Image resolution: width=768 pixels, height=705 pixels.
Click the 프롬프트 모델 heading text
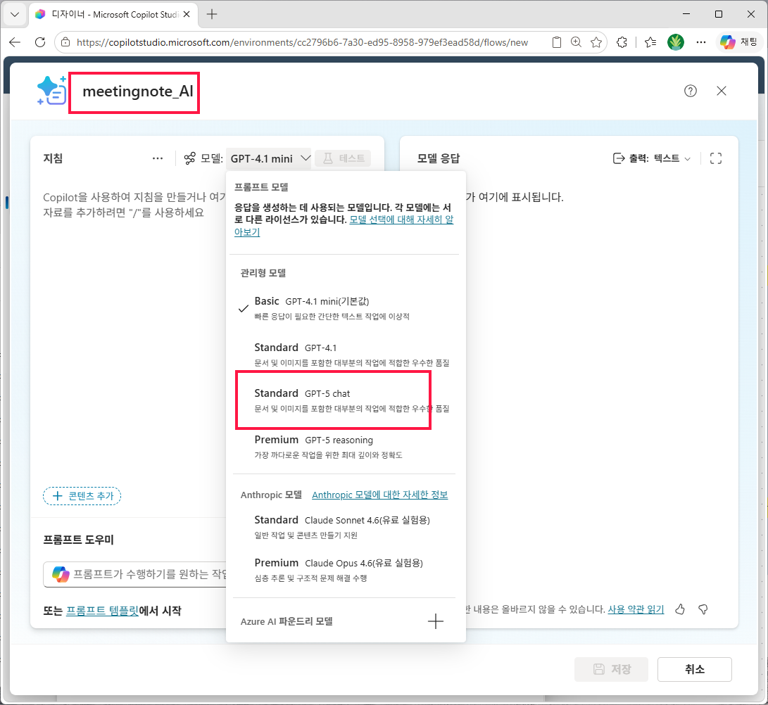[261, 187]
